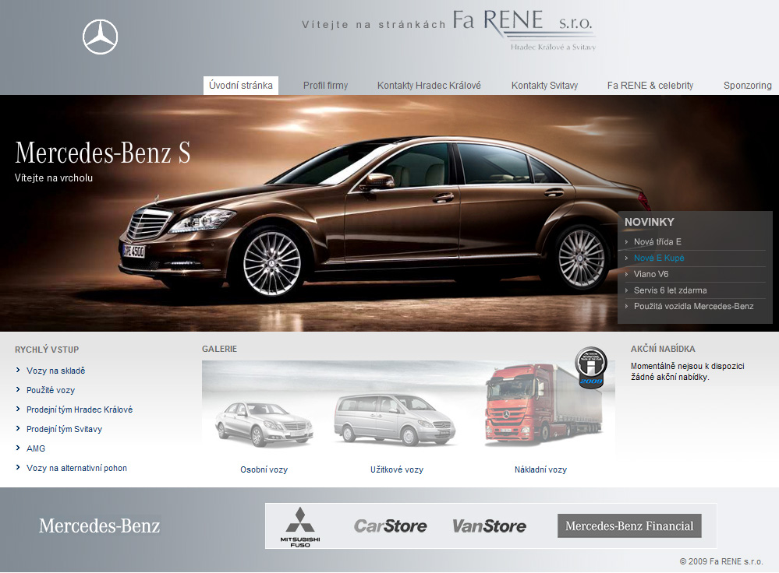Open Fa RENE & celebrity page
The image size is (779, 573).
[650, 86]
